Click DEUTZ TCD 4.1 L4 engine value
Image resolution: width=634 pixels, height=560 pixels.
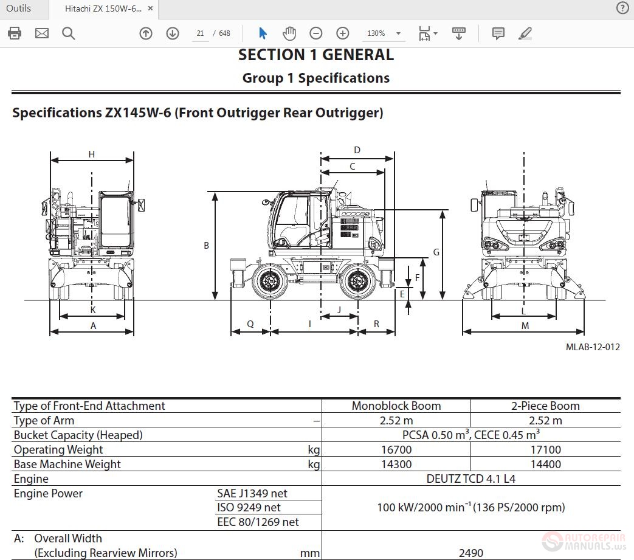point(471,479)
